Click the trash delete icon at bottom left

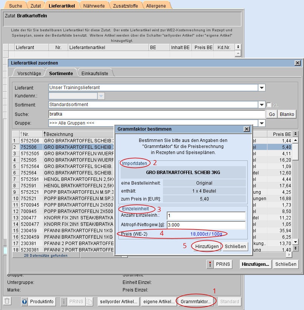7,301
